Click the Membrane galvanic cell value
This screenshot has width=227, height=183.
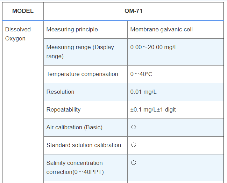coord(161,30)
